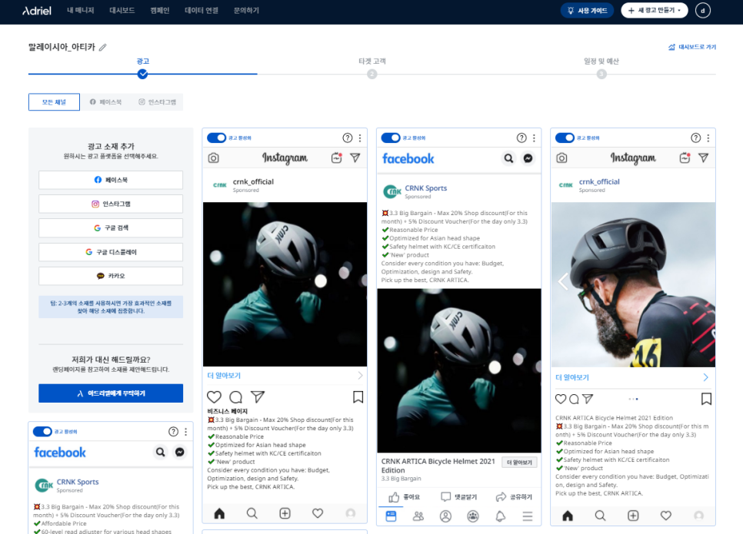Open help icon on first Instagram ad card

348,138
